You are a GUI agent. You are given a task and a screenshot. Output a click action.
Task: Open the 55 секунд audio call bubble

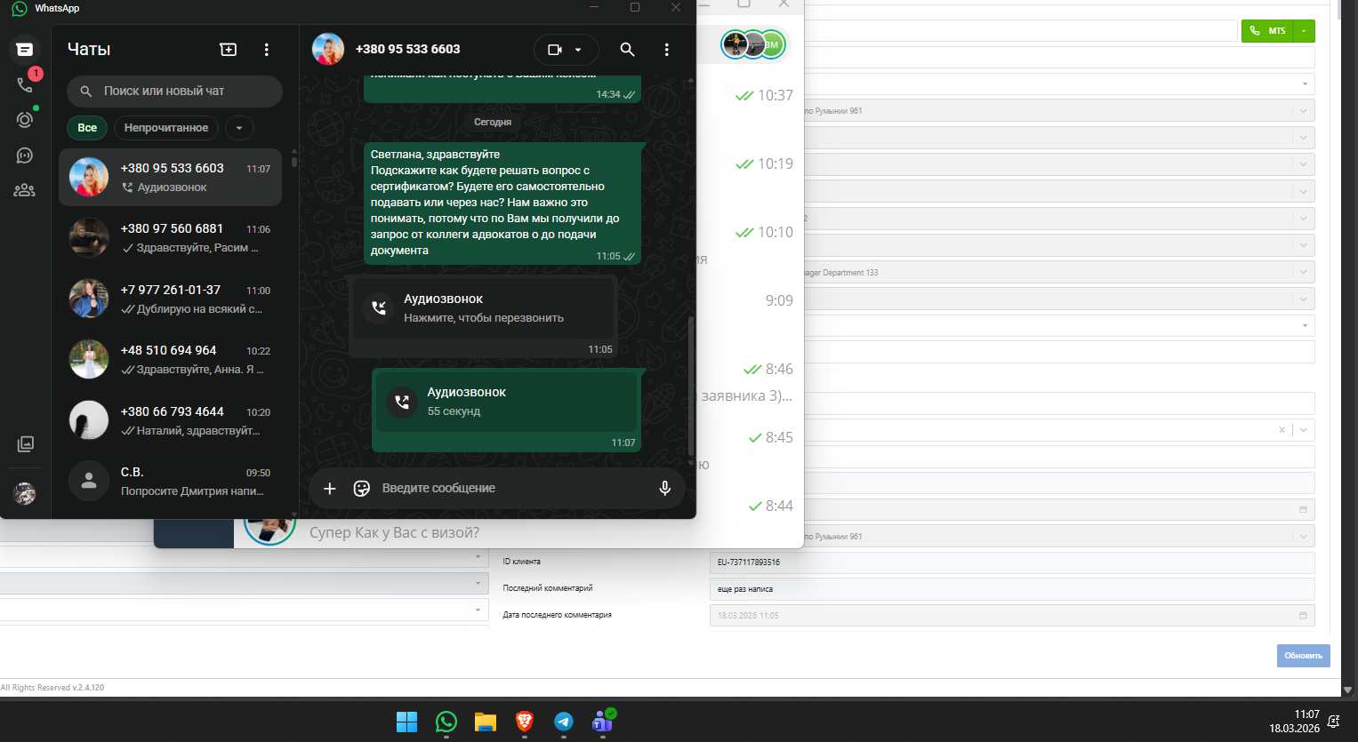[506, 401]
